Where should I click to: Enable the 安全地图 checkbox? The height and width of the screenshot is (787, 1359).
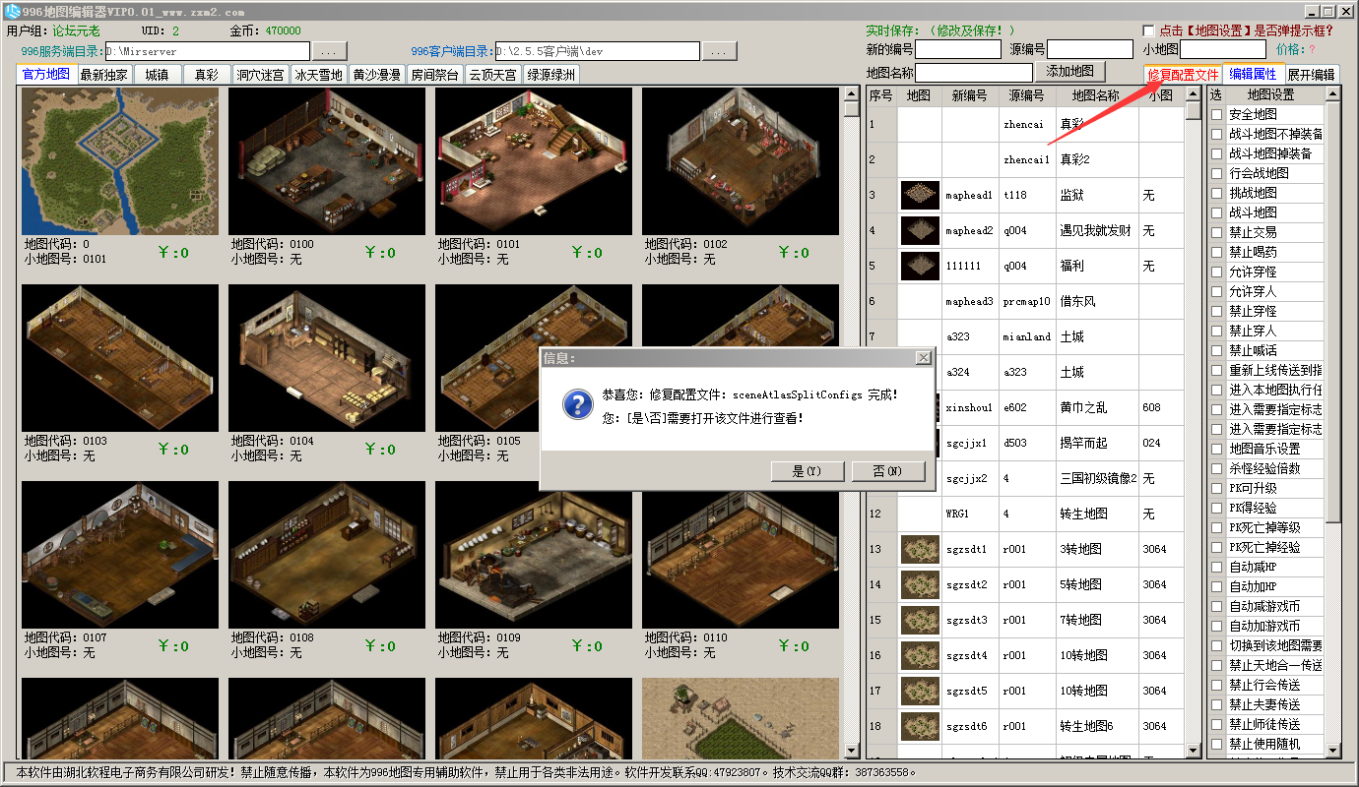pos(1217,114)
